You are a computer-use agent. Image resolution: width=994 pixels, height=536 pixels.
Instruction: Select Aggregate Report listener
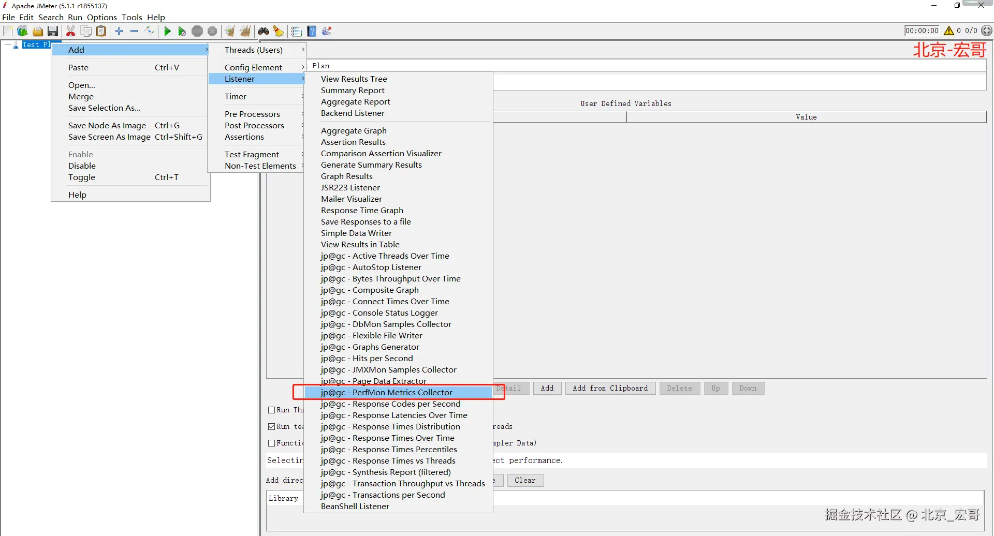point(398,101)
